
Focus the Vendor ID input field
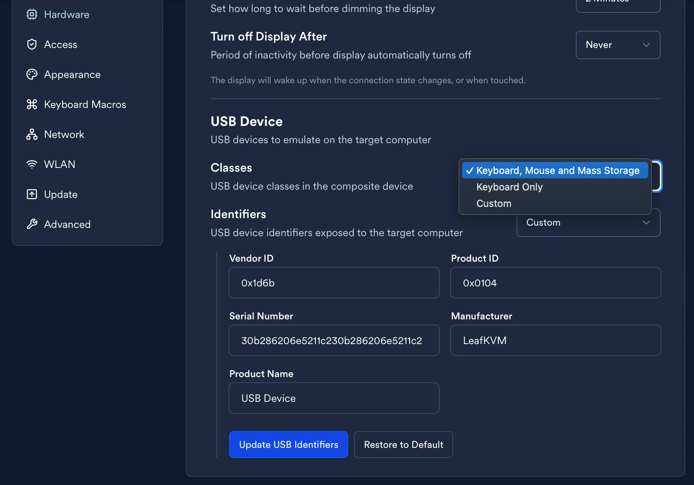pos(333,283)
